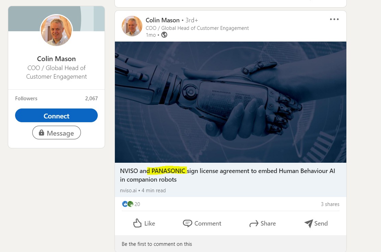Click the Comment speech bubble icon
Image resolution: width=381 pixels, height=252 pixels.
tap(187, 224)
